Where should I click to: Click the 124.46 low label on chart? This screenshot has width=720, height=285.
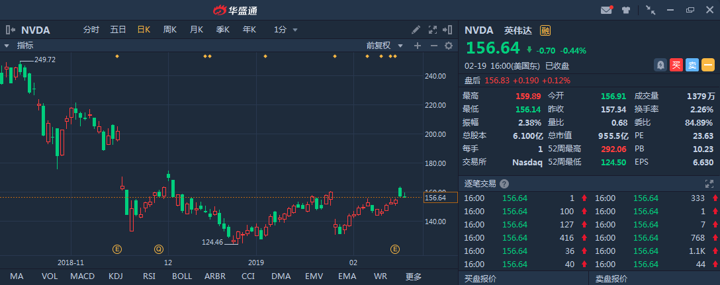coord(212,242)
